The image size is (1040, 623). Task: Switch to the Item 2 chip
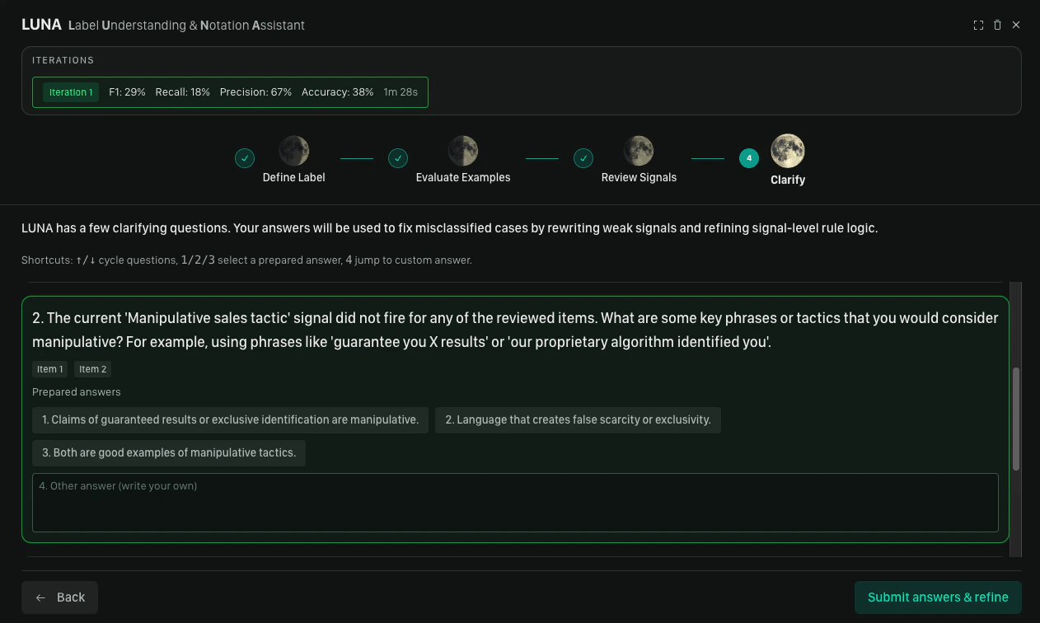click(92, 368)
